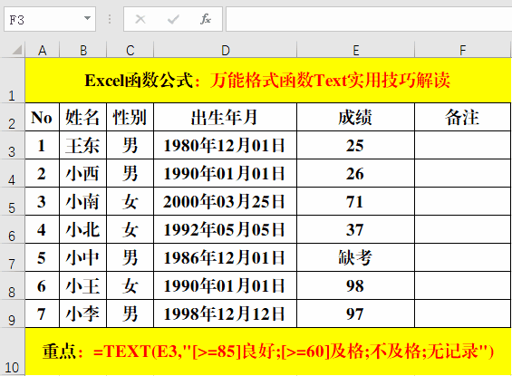Image resolution: width=512 pixels, height=376 pixels.
Task: Select row 7 header
Action: [x=13, y=257]
